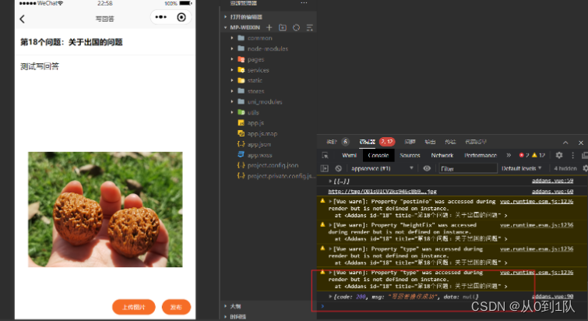The height and width of the screenshot is (321, 588).
Task: Activate the element inspect picker icon
Action: click(325, 155)
